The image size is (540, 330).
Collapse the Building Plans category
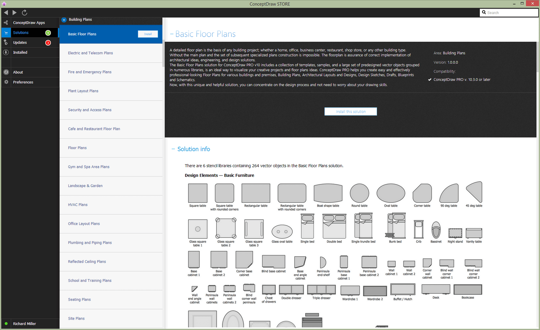64,20
